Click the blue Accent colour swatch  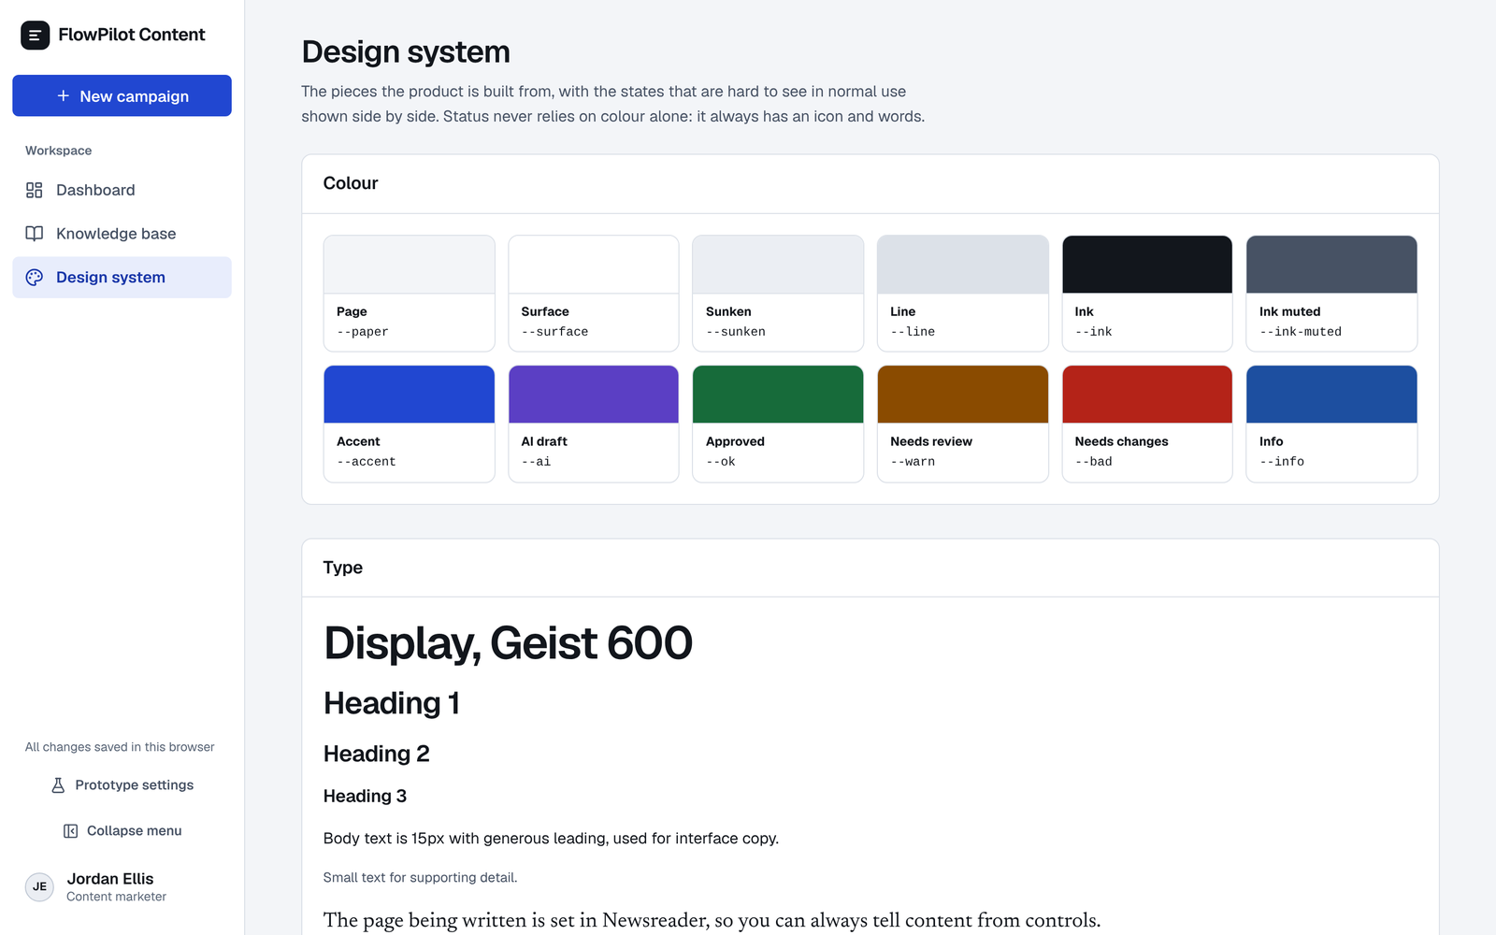[x=409, y=395]
